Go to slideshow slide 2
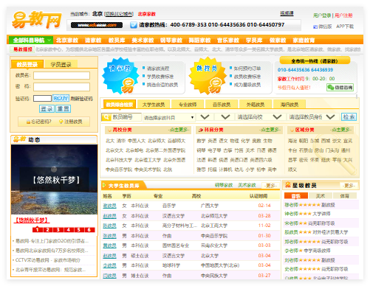The width and height of the screenshot is (370, 286). (48, 230)
